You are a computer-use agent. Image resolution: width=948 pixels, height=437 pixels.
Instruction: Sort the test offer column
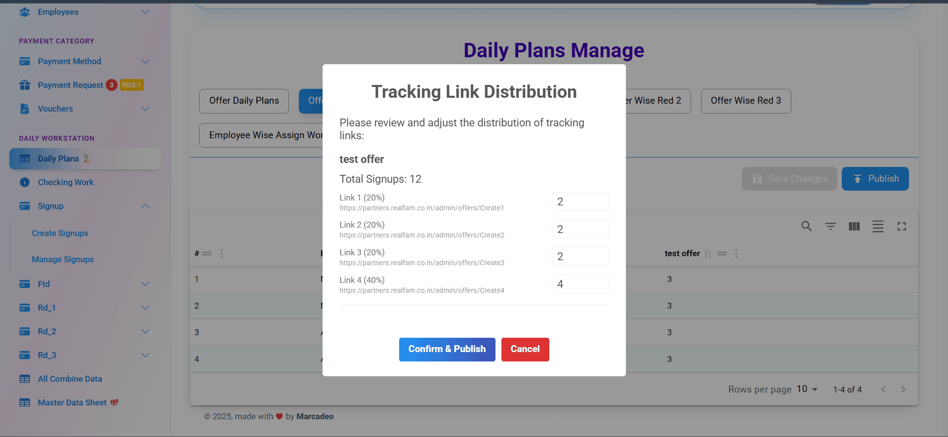pos(708,254)
